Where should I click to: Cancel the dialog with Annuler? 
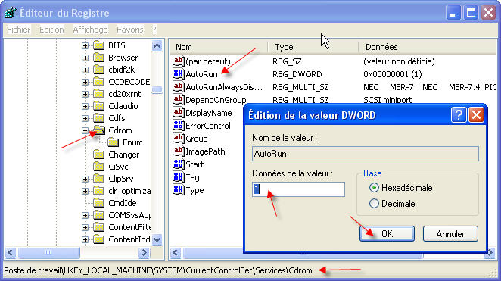pyautogui.click(x=450, y=234)
